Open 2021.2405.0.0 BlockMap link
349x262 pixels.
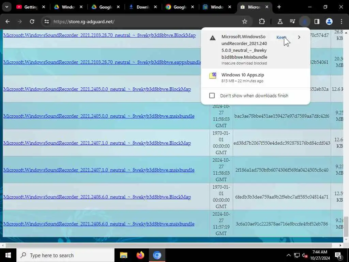pos(97,89)
